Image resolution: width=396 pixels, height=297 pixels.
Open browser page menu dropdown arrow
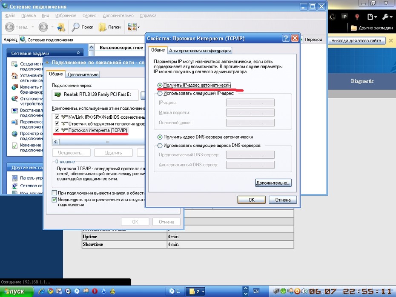(376, 17)
